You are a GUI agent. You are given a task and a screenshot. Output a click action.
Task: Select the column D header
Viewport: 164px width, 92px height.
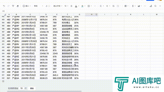(x=46, y=15)
